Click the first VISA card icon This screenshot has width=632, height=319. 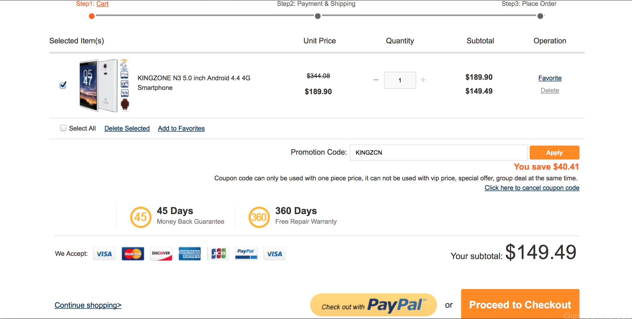click(104, 253)
